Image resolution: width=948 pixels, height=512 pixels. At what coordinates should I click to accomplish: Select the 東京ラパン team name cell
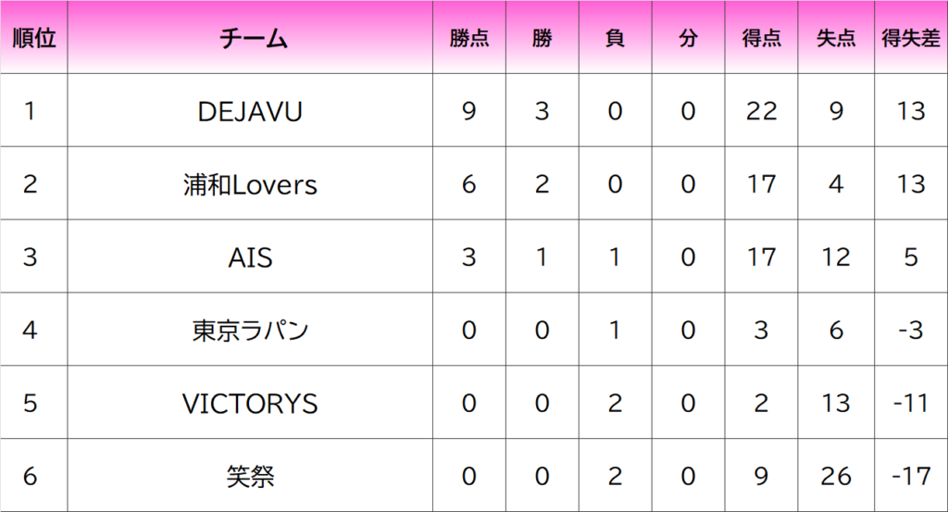[250, 330]
